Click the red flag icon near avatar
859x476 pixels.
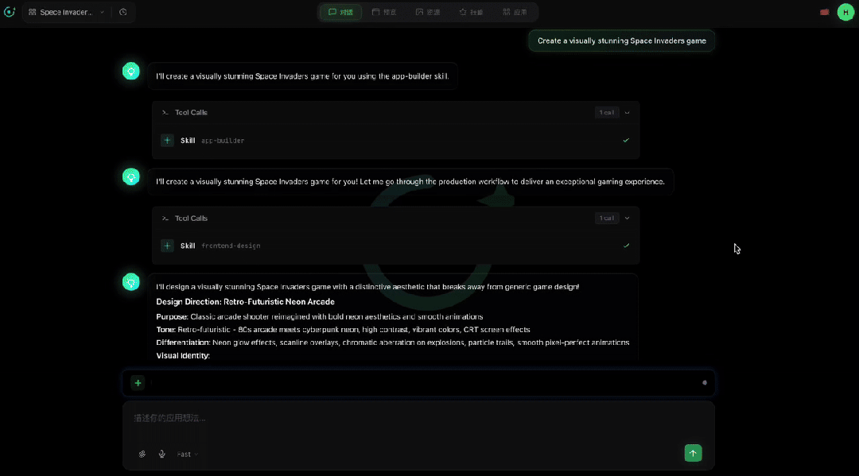point(825,12)
